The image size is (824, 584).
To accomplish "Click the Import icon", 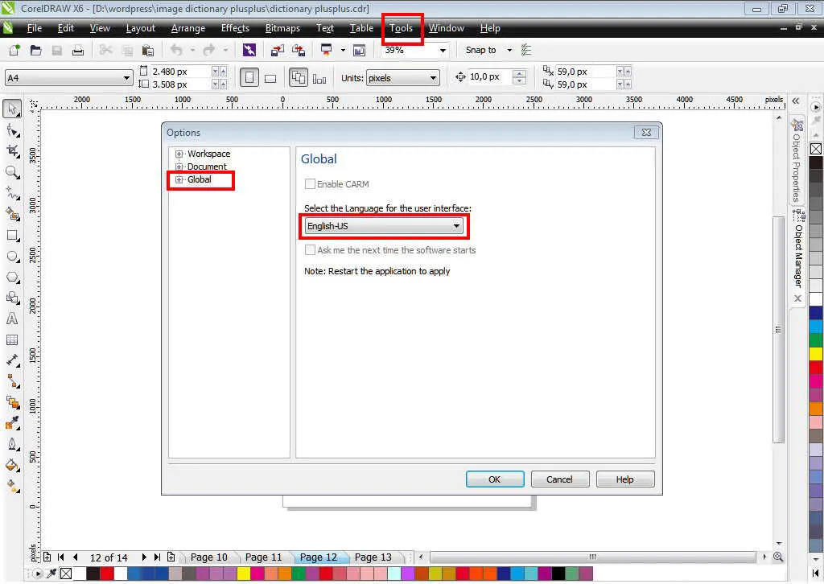I will (277, 50).
